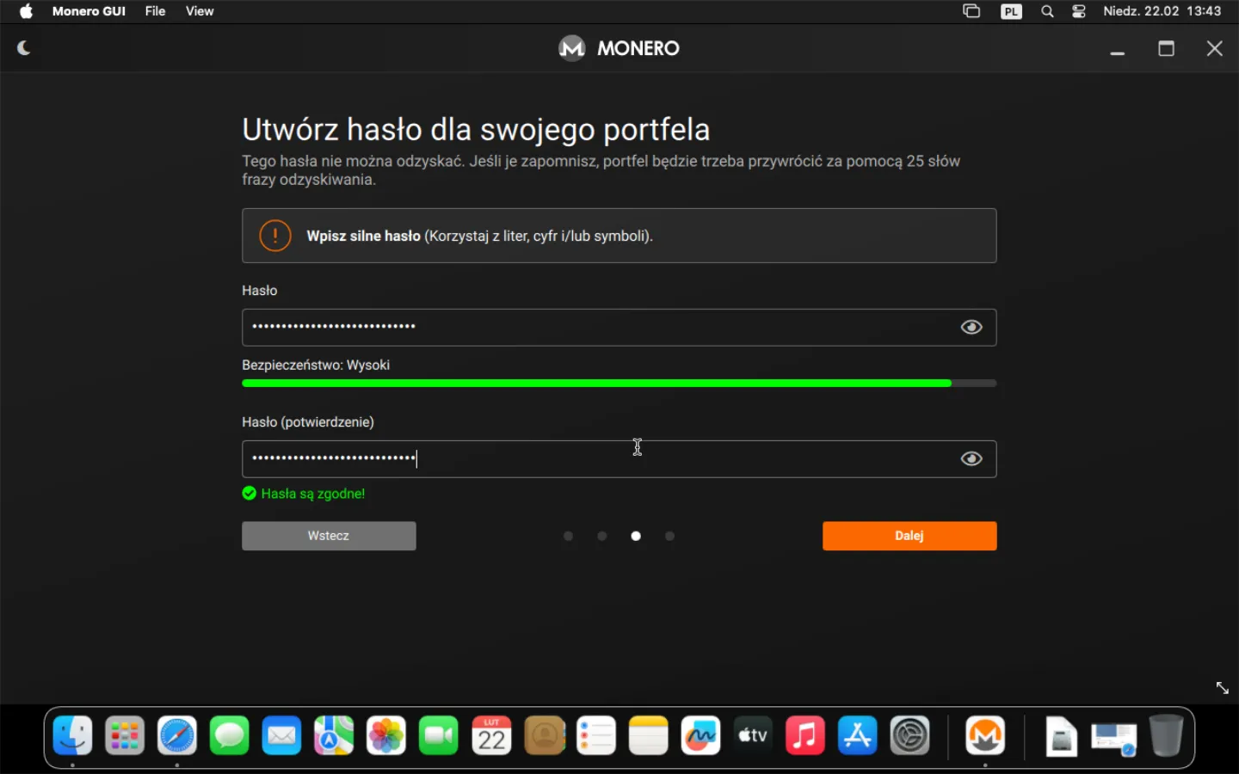The image size is (1239, 774).
Task: Click the Hasło password input field
Action: click(619, 327)
